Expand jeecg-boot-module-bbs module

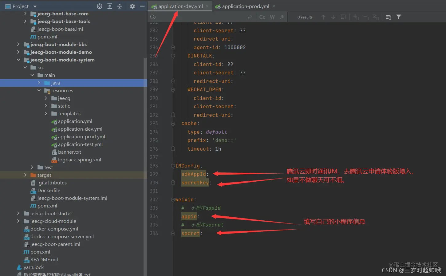pos(18,44)
